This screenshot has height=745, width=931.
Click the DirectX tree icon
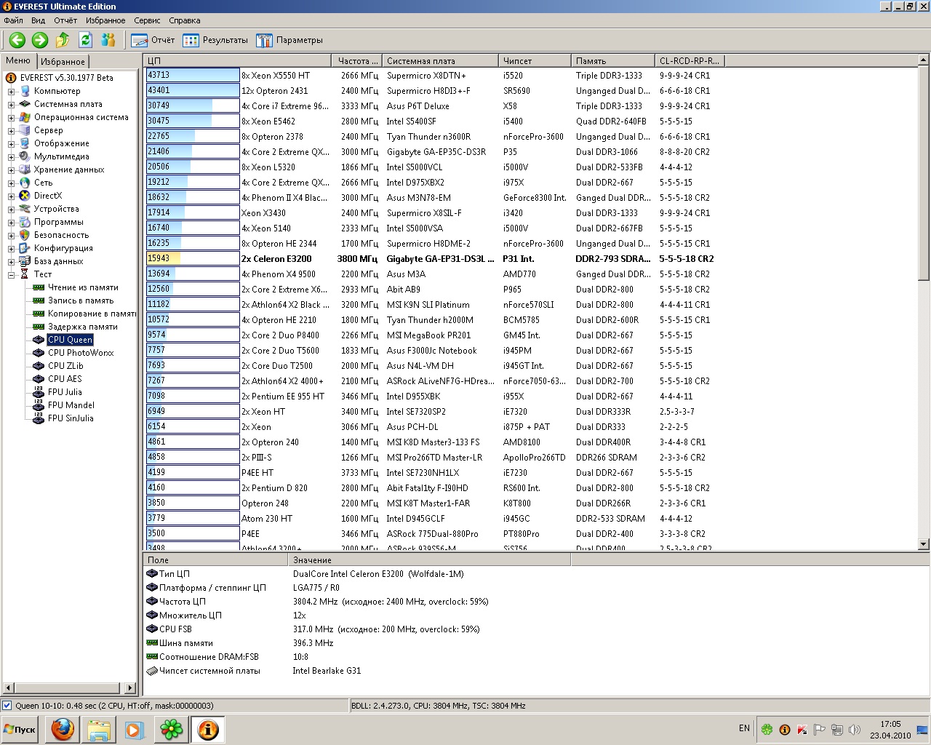tap(25, 196)
